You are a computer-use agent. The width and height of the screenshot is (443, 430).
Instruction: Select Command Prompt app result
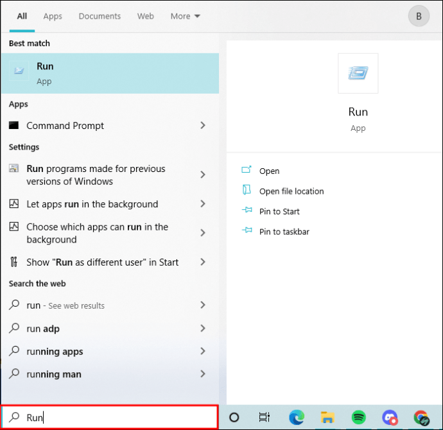click(110, 125)
